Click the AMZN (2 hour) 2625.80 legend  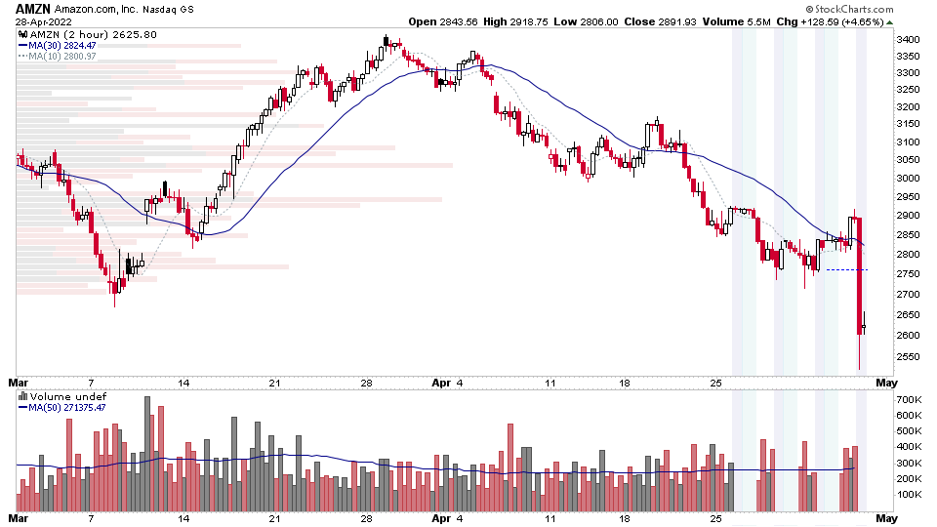[94, 35]
